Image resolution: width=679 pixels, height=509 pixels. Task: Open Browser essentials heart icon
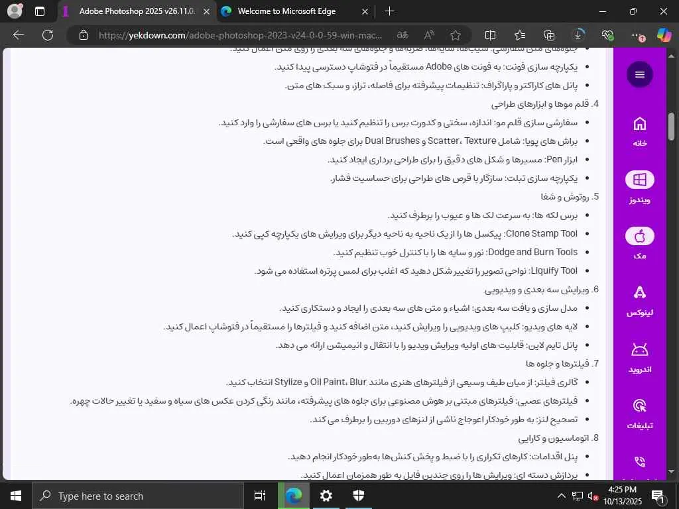tap(607, 35)
